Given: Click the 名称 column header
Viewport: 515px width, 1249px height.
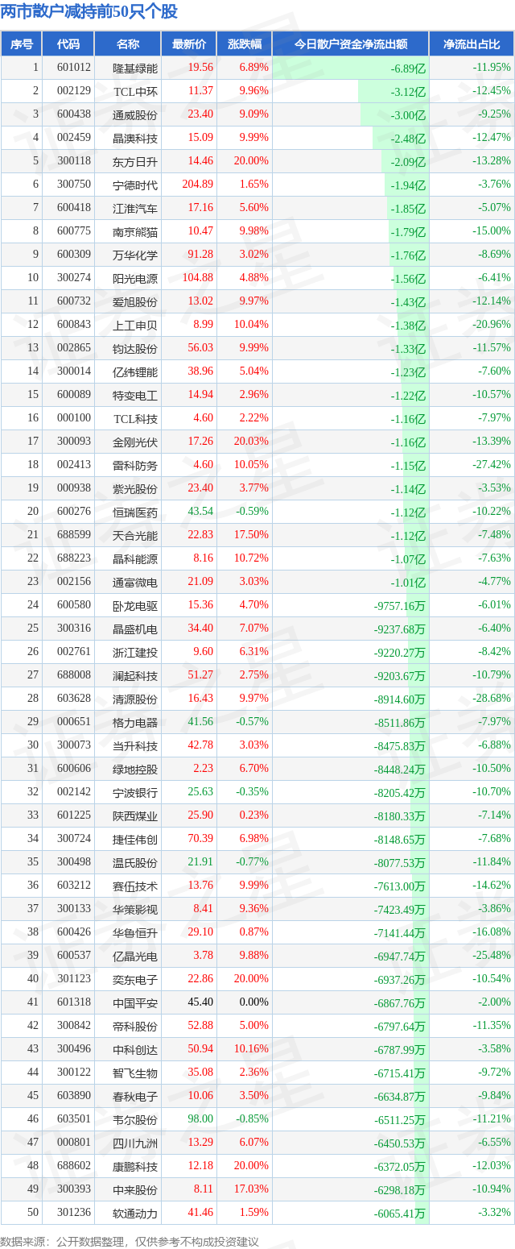Looking at the screenshot, I should (127, 44).
